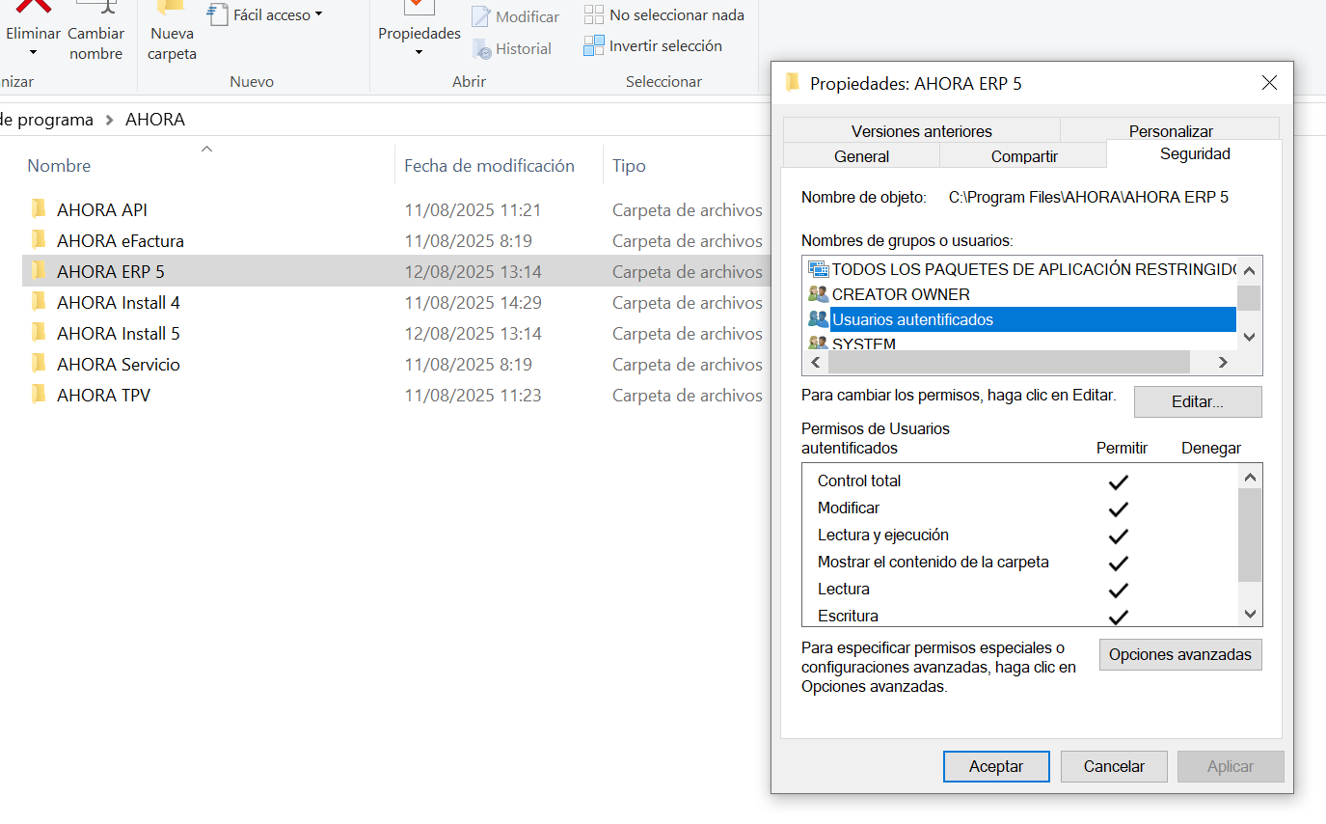The height and width of the screenshot is (824, 1326).
Task: Open the dropdown arrow under Eliminar
Action: 33,52
